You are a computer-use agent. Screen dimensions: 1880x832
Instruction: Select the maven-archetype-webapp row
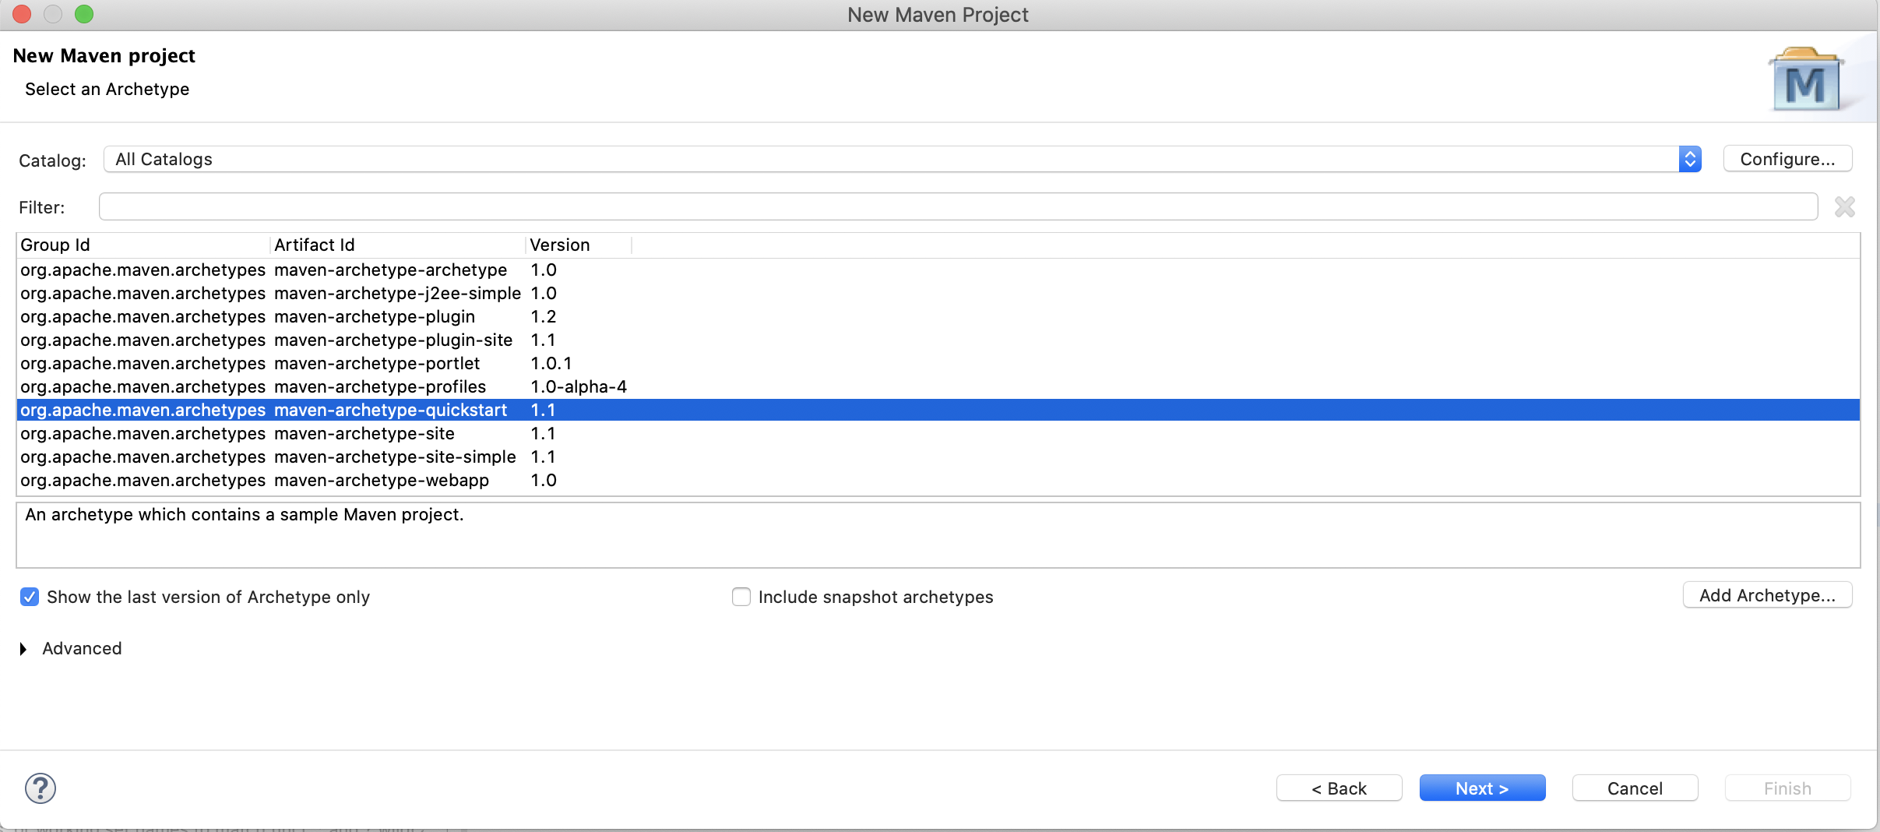938,481
